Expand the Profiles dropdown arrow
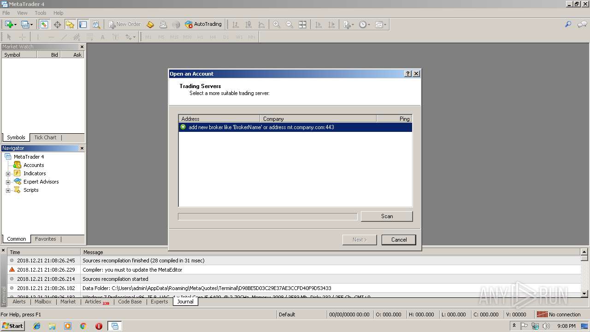 [31, 25]
